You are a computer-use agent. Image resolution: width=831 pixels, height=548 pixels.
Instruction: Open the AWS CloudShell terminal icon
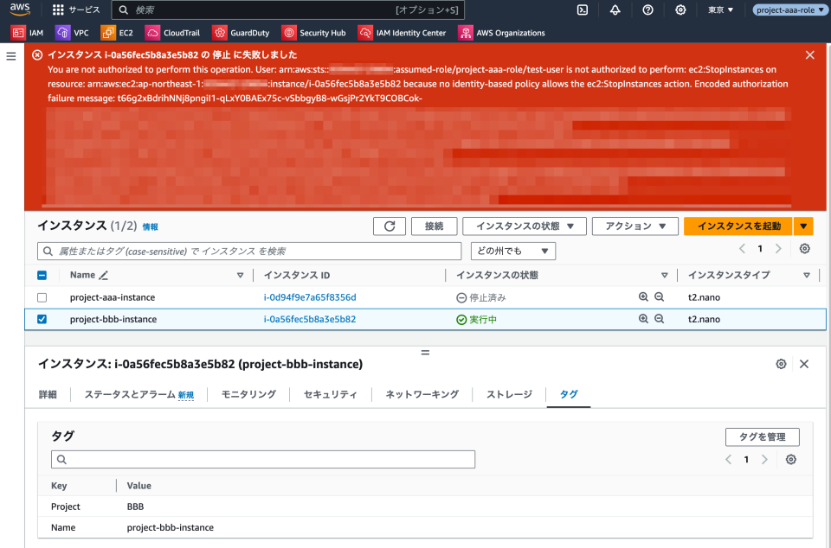pos(582,10)
